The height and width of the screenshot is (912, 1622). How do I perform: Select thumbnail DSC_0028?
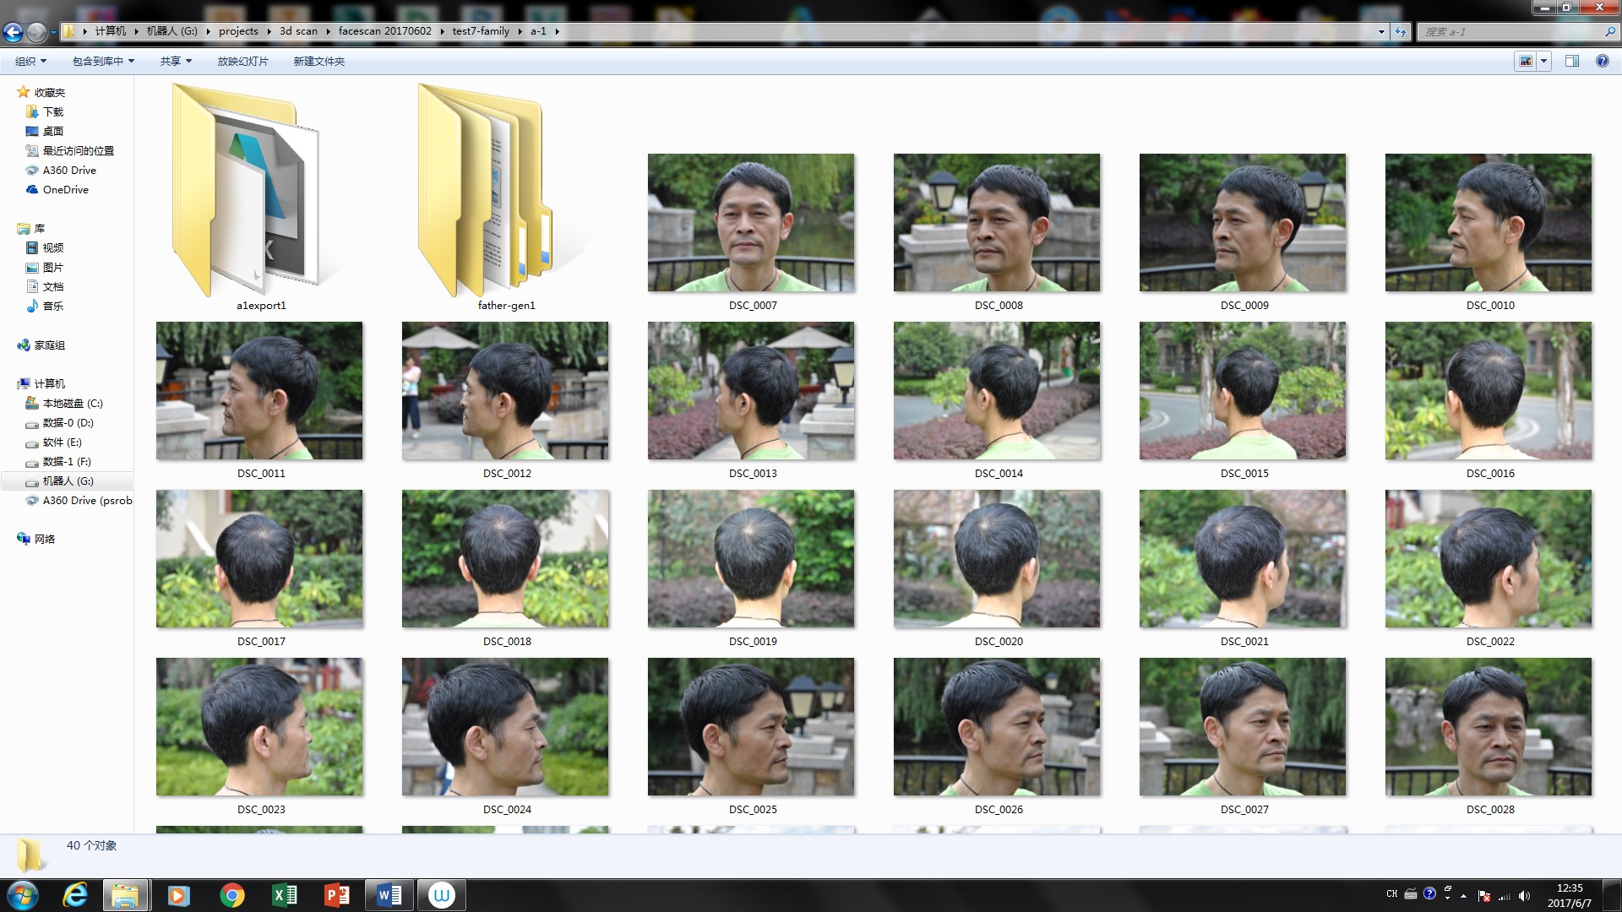1489,726
